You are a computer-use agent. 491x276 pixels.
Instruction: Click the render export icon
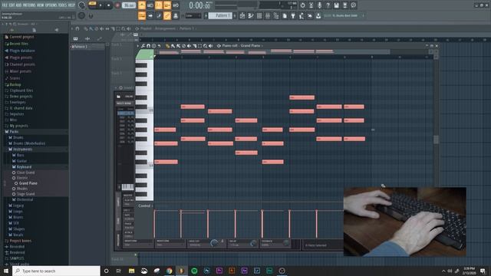pos(344,5)
